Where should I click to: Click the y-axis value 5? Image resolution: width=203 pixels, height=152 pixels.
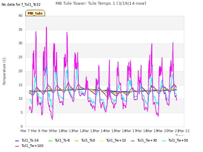22,113
